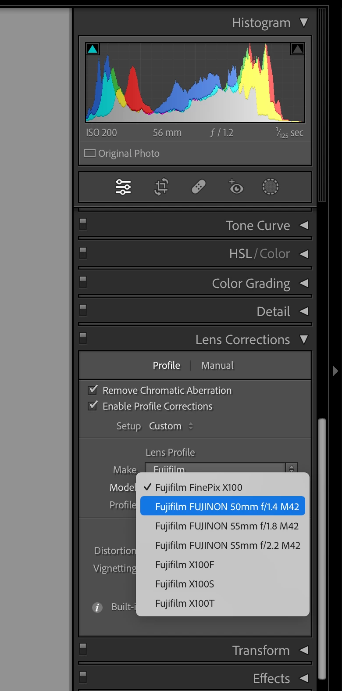Click the Built-in profile info icon
This screenshot has width=342, height=691.
click(x=97, y=607)
